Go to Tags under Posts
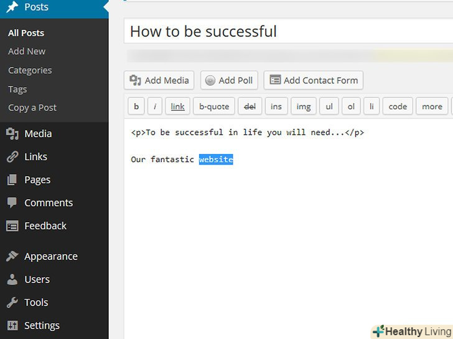The image size is (453, 339). [x=17, y=89]
